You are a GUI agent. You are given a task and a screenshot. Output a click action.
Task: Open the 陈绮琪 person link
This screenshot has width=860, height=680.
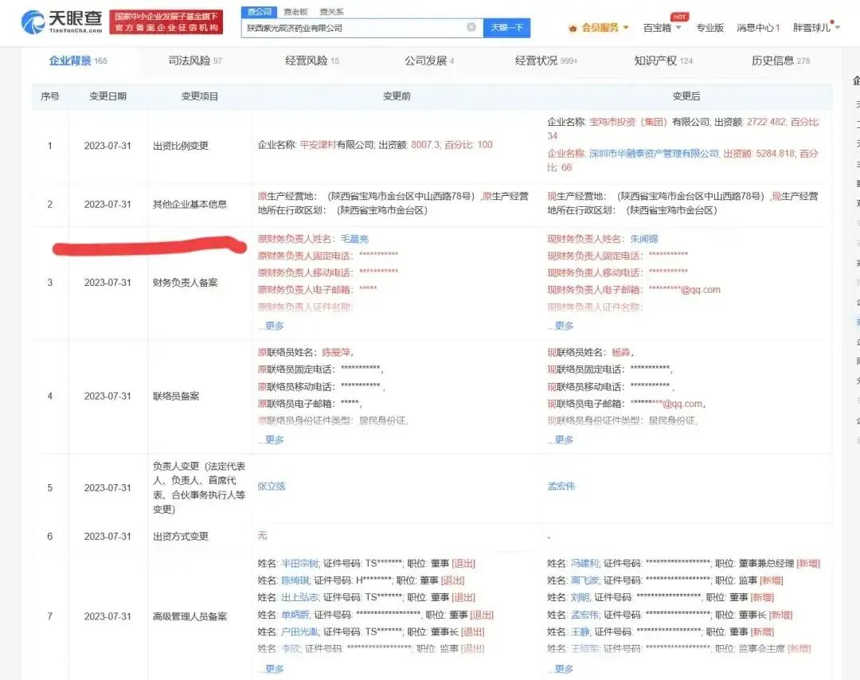pyautogui.click(x=295, y=580)
